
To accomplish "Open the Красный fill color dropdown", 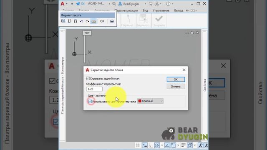I will pyautogui.click(x=150, y=101).
